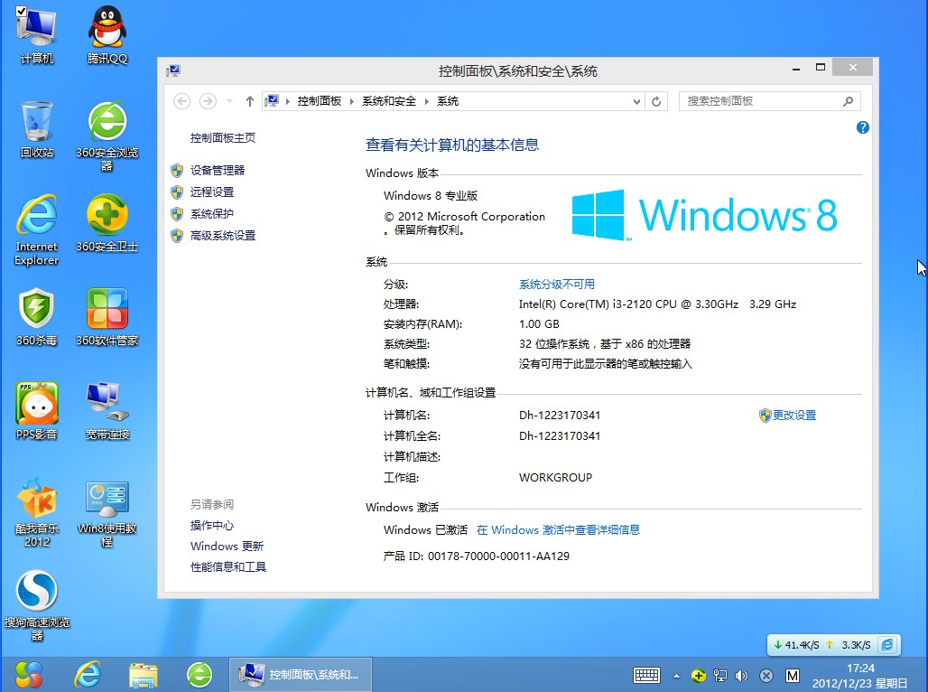Refresh the control panel page
928x692 pixels.
[x=656, y=101]
